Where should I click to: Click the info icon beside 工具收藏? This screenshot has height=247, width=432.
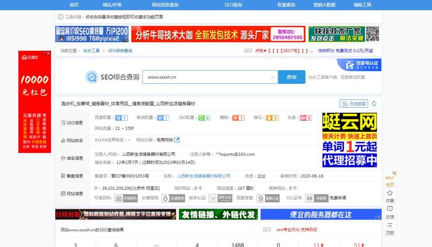[61, 17]
